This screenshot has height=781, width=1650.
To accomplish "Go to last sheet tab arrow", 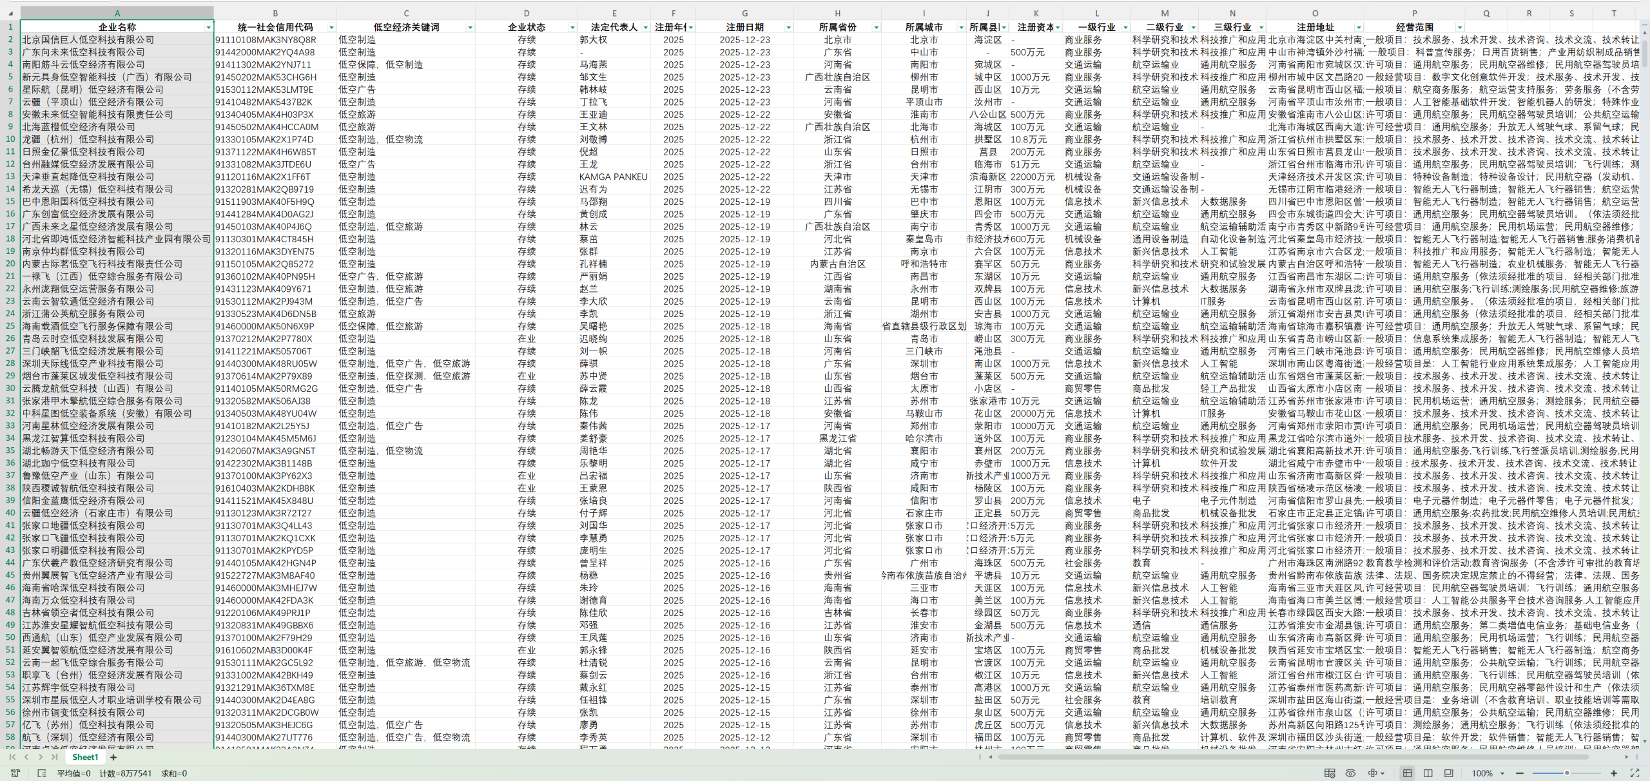I will click(55, 757).
